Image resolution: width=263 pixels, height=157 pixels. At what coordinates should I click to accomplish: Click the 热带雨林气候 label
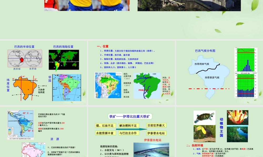tap(202, 64)
